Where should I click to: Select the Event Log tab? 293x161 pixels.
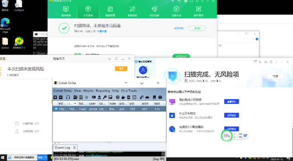click(x=63, y=147)
